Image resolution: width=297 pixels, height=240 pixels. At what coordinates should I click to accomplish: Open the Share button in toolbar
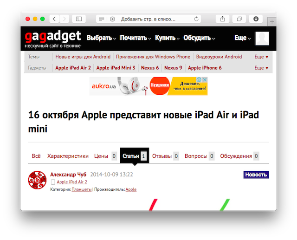(x=223, y=19)
